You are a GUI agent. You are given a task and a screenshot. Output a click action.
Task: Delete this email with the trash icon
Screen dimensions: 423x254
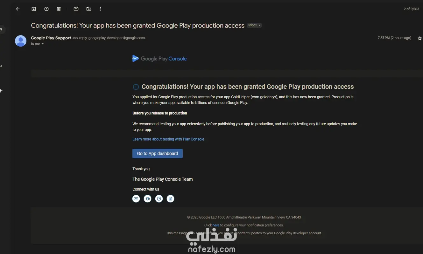59,9
